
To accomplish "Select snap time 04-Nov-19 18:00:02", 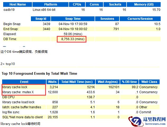I will pyautogui.click(x=73, y=29).
